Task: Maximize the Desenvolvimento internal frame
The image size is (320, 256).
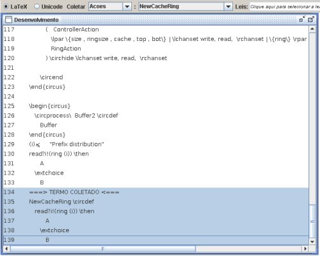Action: pos(311,19)
